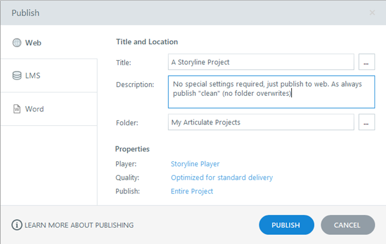The height and width of the screenshot is (244, 386).
Task: Cancel the publish dialog
Action: click(348, 225)
